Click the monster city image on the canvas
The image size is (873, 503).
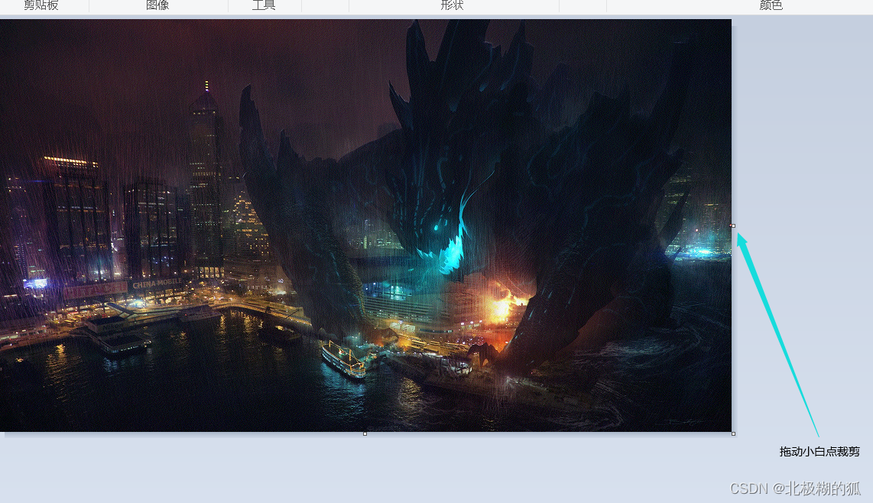click(x=365, y=225)
